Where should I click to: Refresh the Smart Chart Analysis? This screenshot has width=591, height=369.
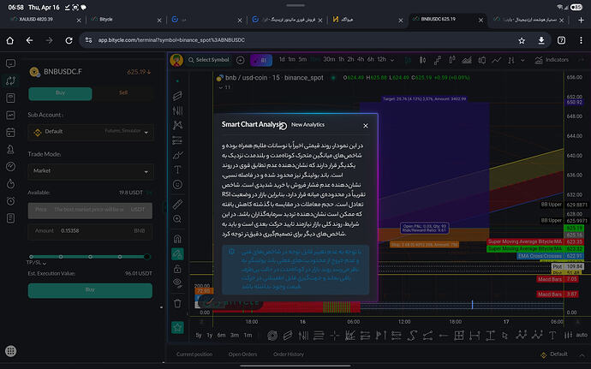(284, 126)
